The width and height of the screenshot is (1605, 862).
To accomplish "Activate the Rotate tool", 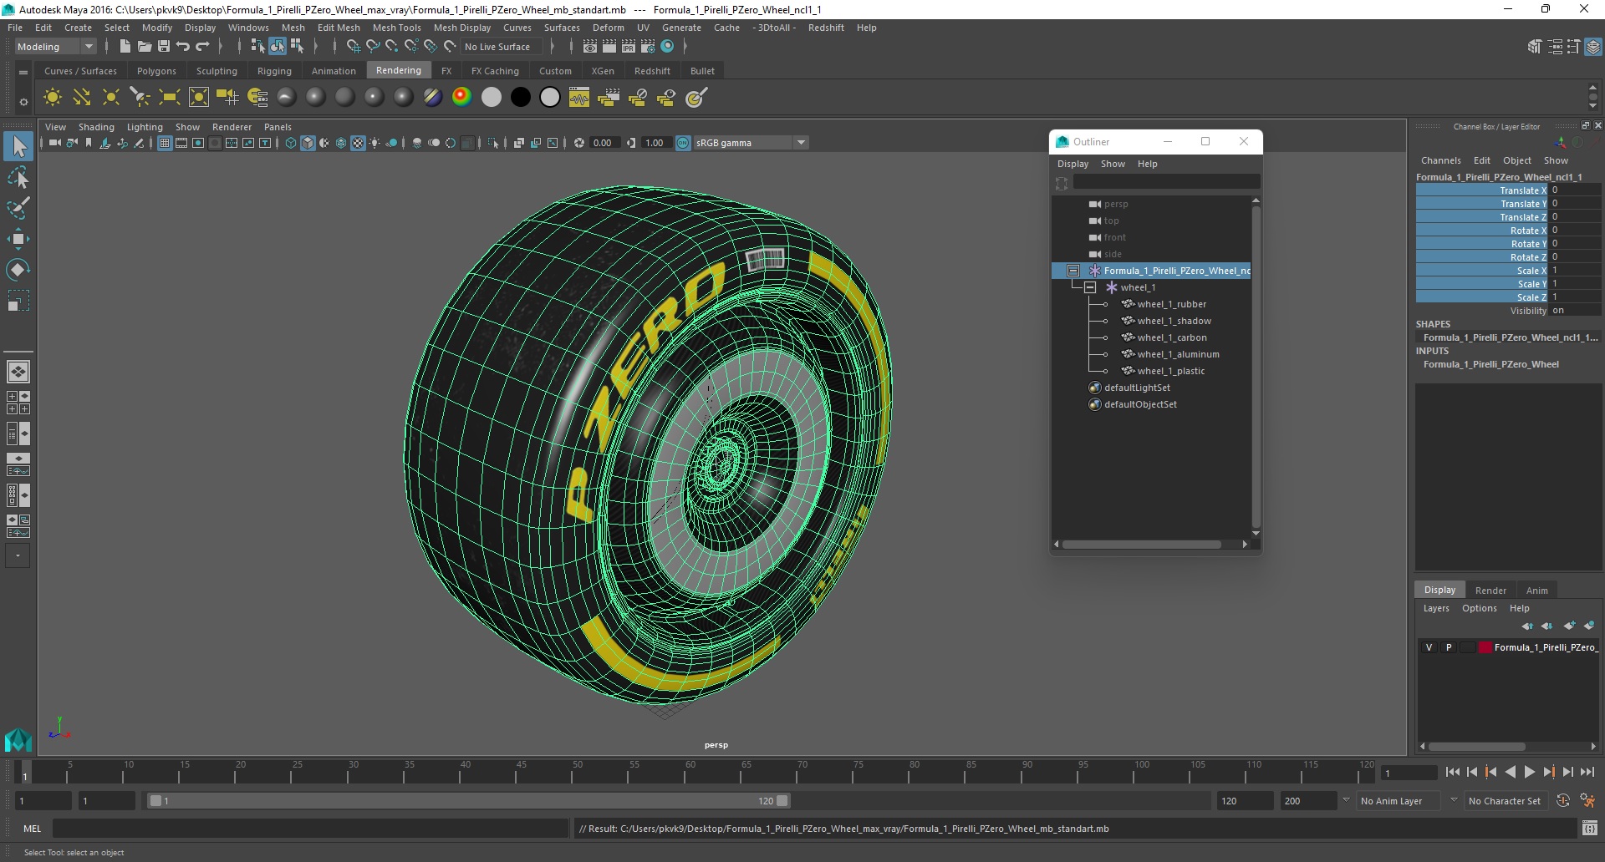I will [18, 269].
